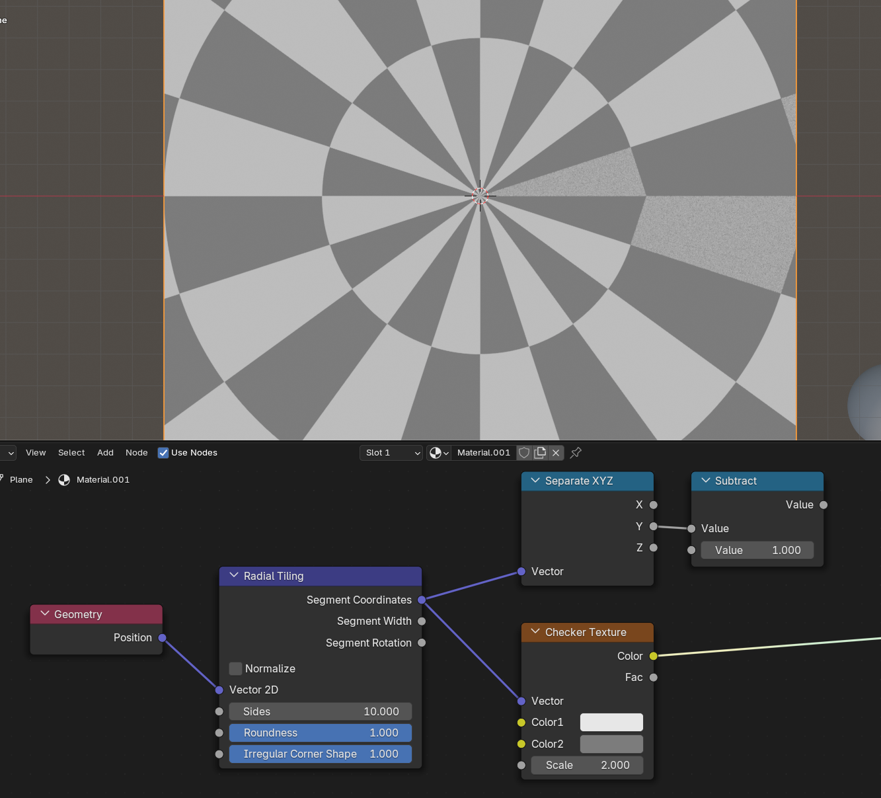Screen dimensions: 881x798
Task: Click the Material.001 name field
Action: pyautogui.click(x=484, y=453)
